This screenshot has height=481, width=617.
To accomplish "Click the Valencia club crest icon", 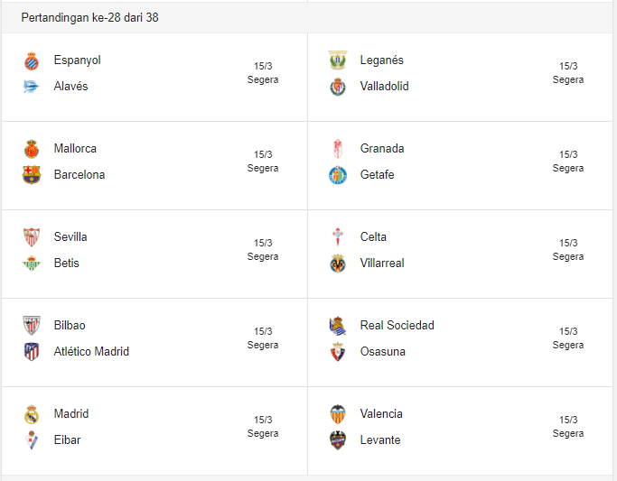I will 338,414.
